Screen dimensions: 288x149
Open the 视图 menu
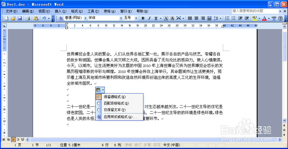[44, 11]
